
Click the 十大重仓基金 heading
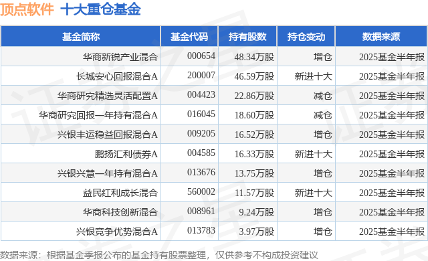point(100,9)
